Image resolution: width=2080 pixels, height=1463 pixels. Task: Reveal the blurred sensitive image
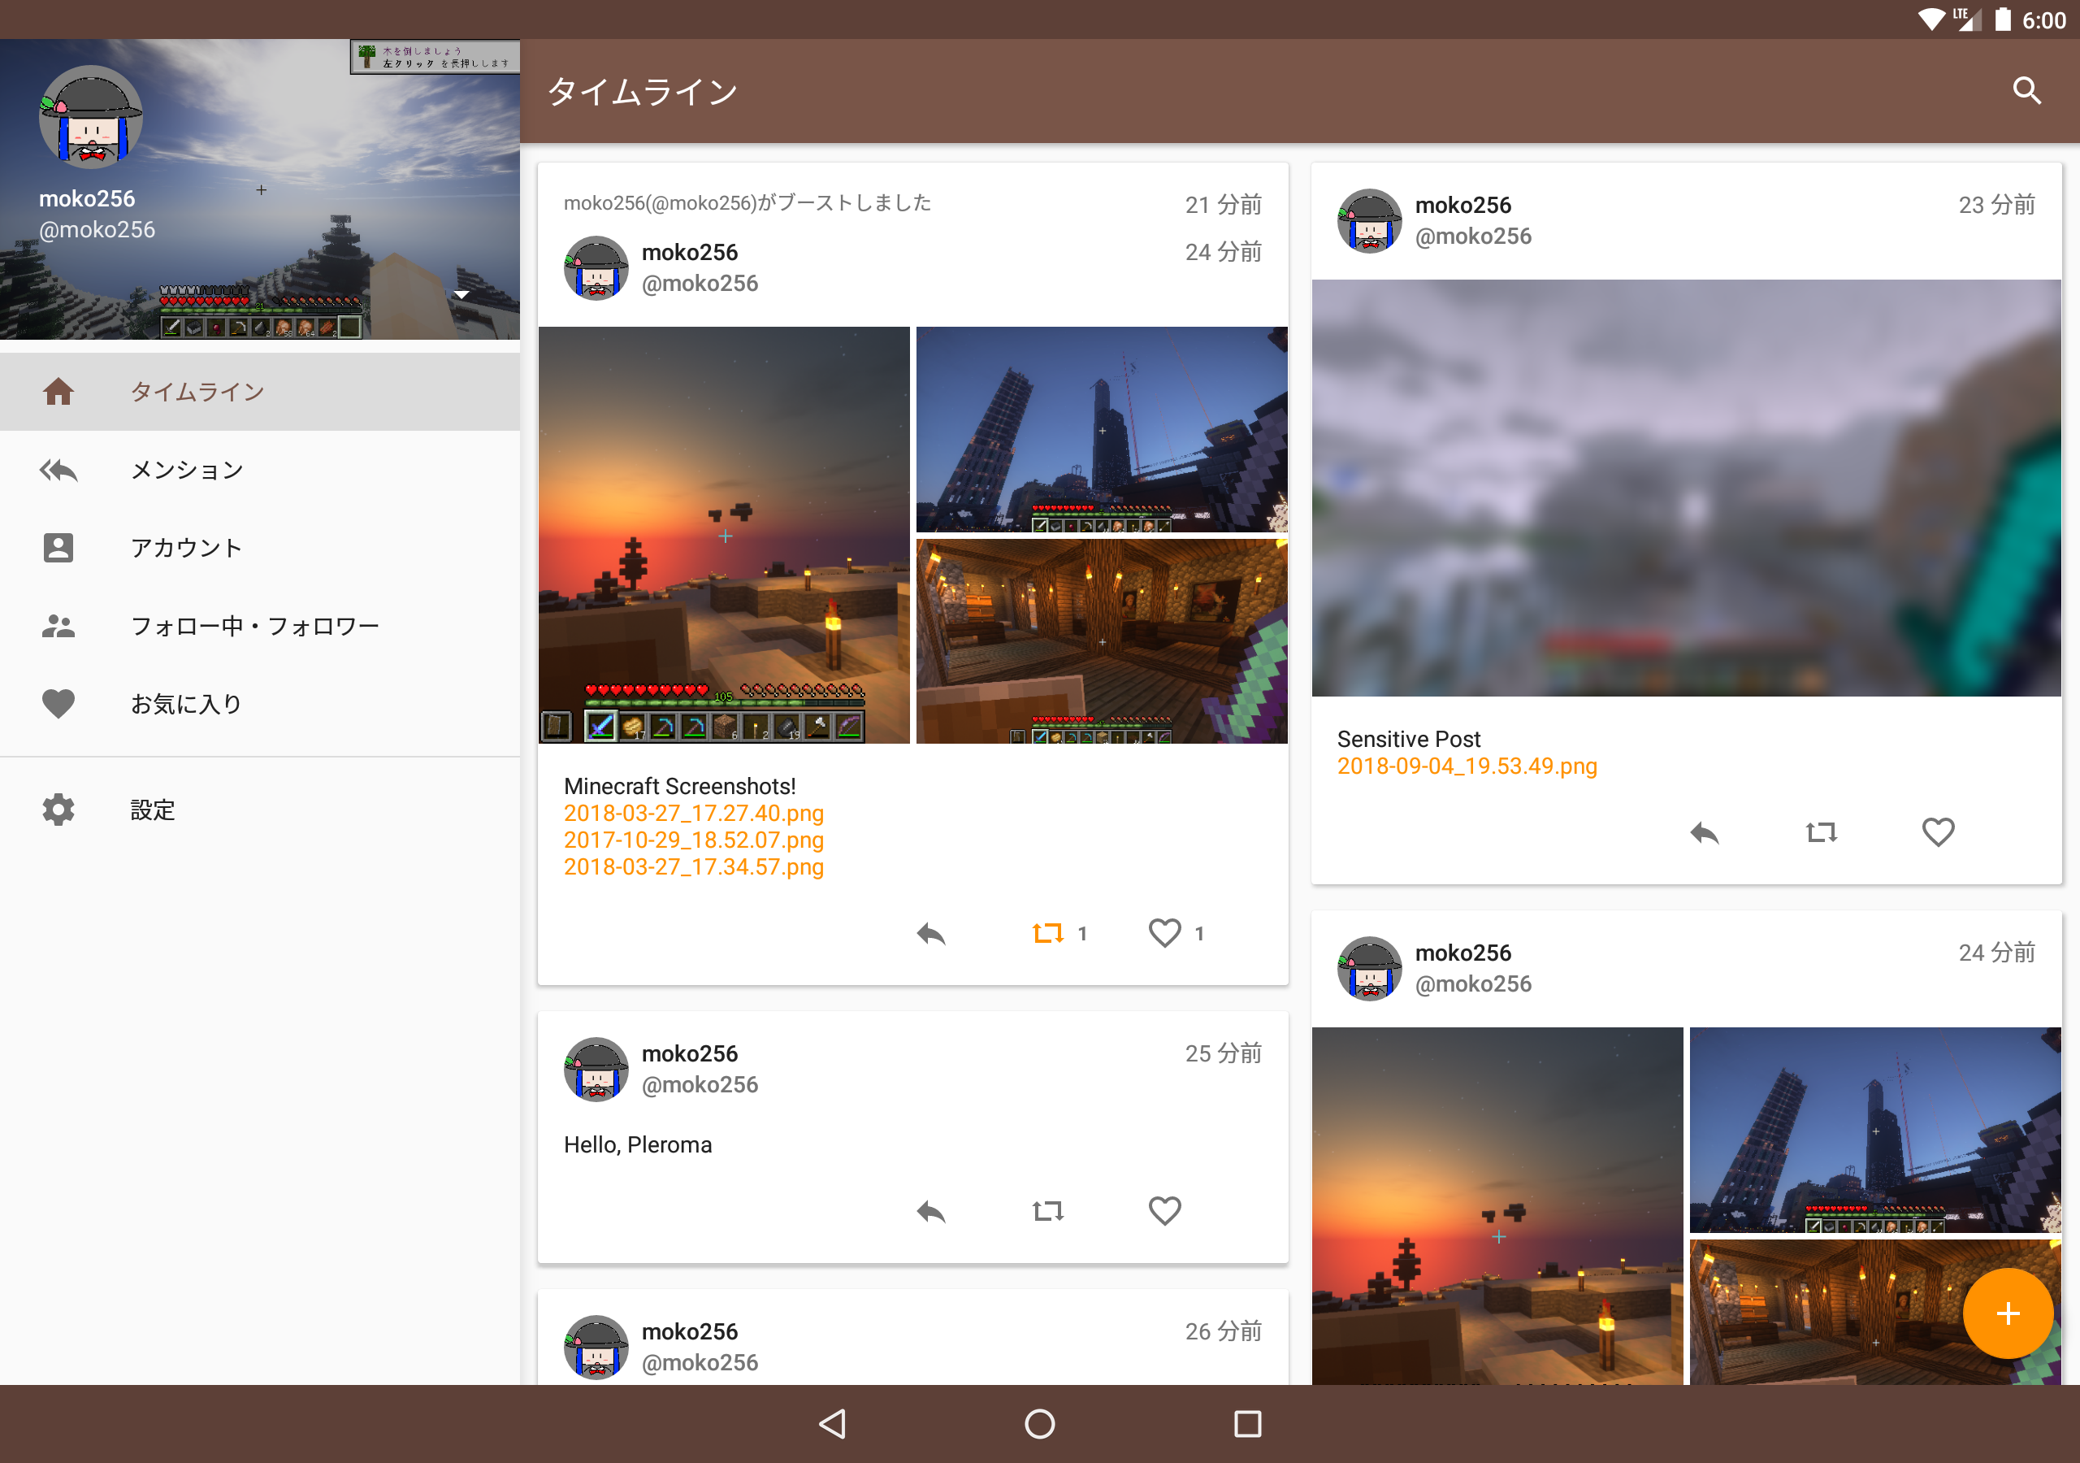(x=1686, y=488)
